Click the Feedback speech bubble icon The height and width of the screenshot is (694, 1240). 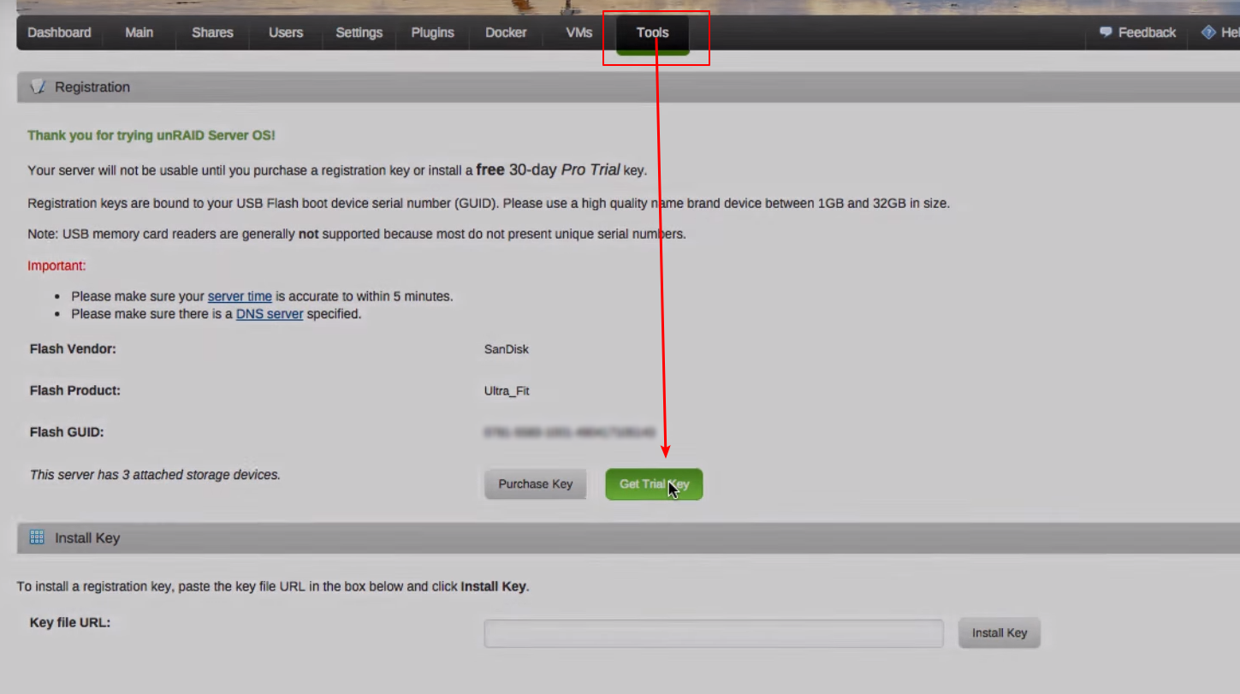(x=1106, y=33)
